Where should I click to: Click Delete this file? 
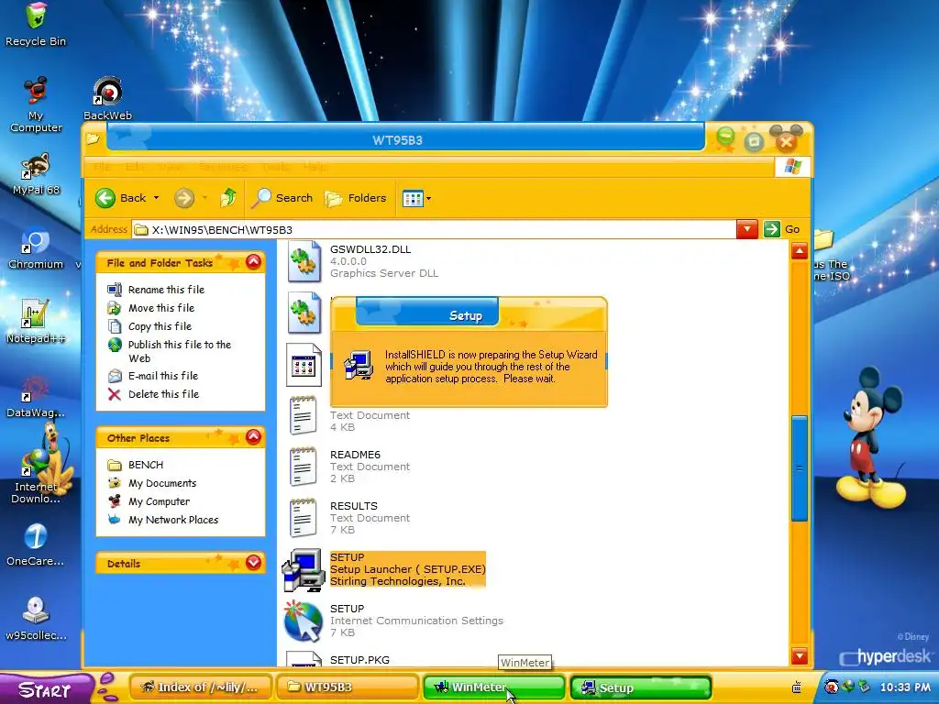163,394
